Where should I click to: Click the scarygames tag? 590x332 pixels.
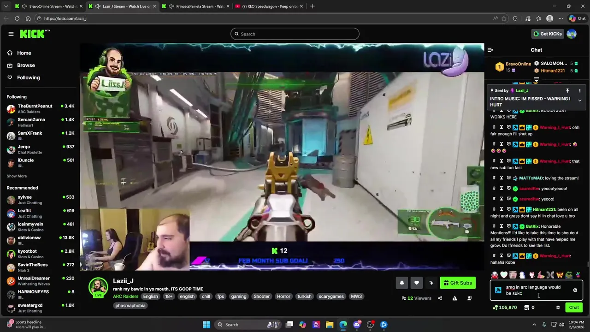[331, 296]
